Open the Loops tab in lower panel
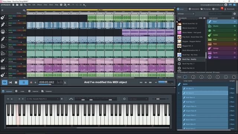 point(20,91)
